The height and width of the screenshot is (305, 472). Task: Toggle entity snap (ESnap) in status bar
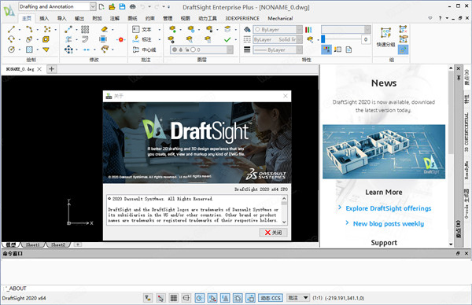(x=212, y=298)
